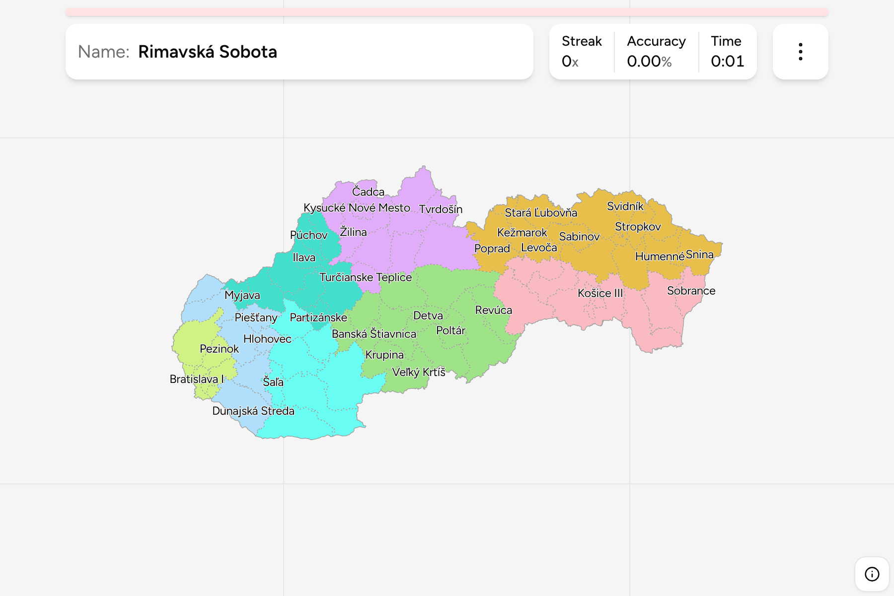
Task: Select the Partizánske district
Action: pos(318,317)
